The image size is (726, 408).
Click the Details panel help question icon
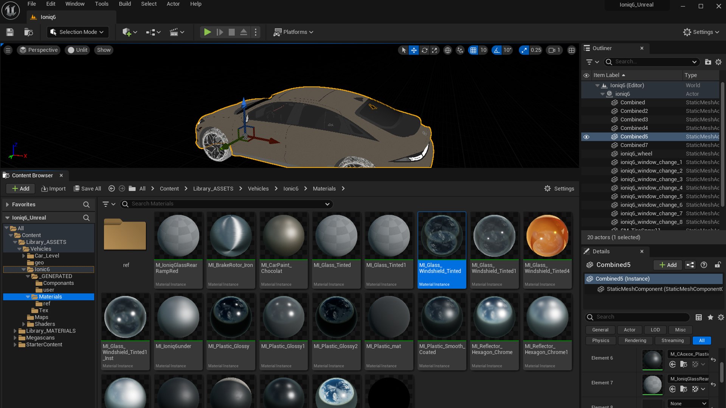pyautogui.click(x=704, y=265)
